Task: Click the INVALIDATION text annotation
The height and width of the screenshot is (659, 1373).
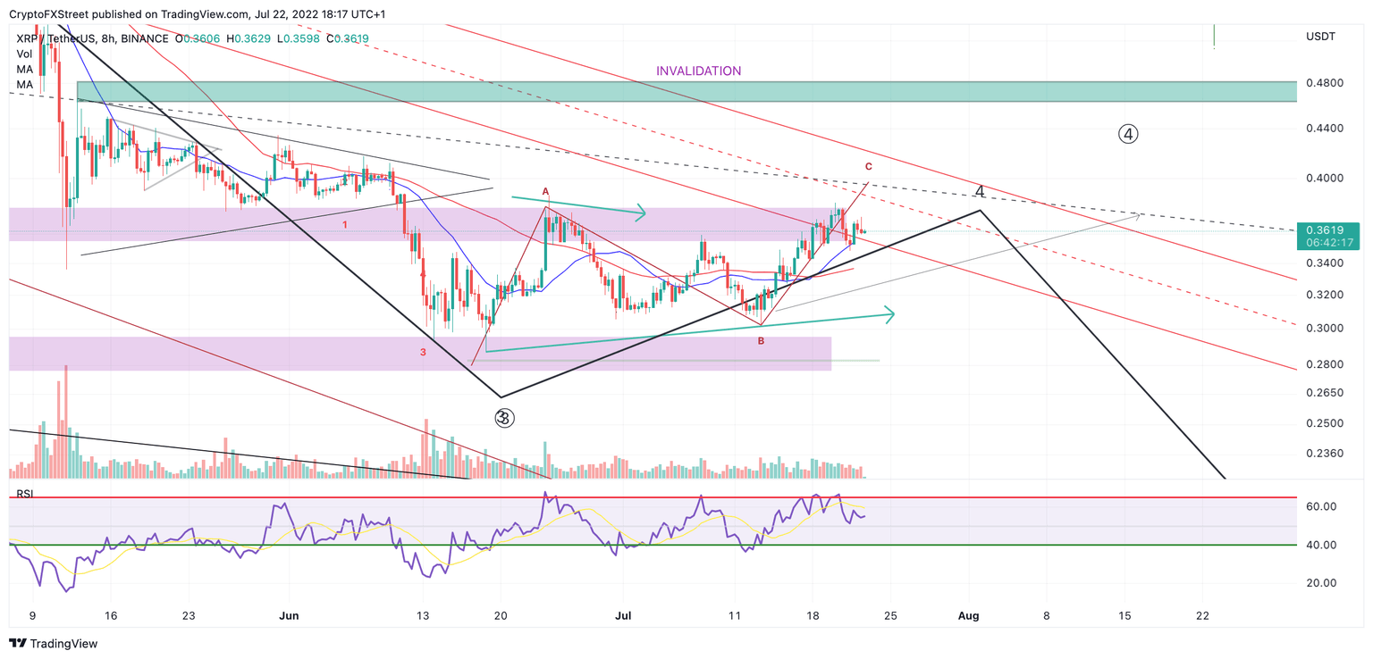Action: point(698,70)
